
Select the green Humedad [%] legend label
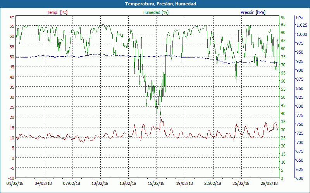(156, 12)
